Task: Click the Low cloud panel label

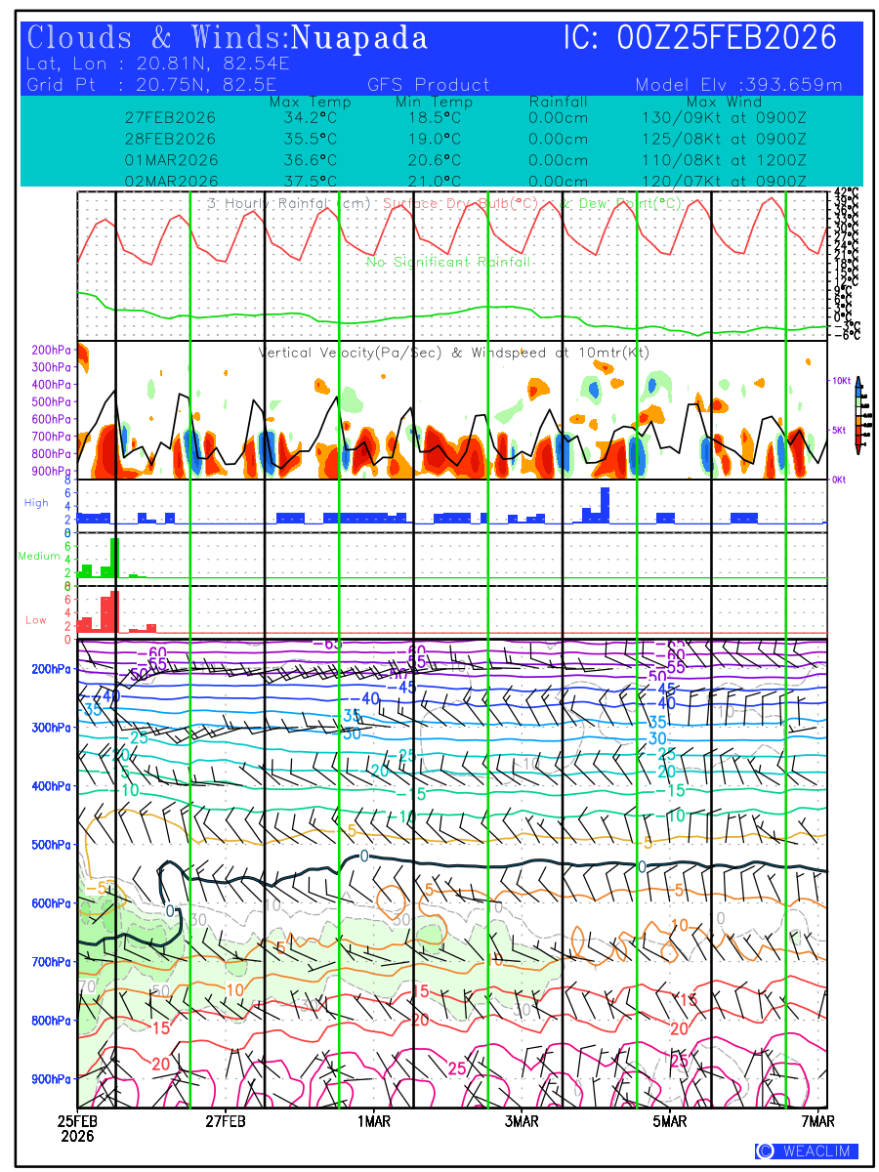Action: pos(36,620)
